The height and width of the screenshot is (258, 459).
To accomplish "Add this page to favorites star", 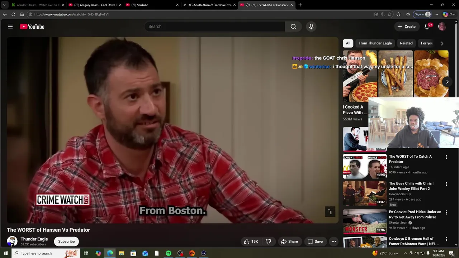I will click(x=390, y=14).
